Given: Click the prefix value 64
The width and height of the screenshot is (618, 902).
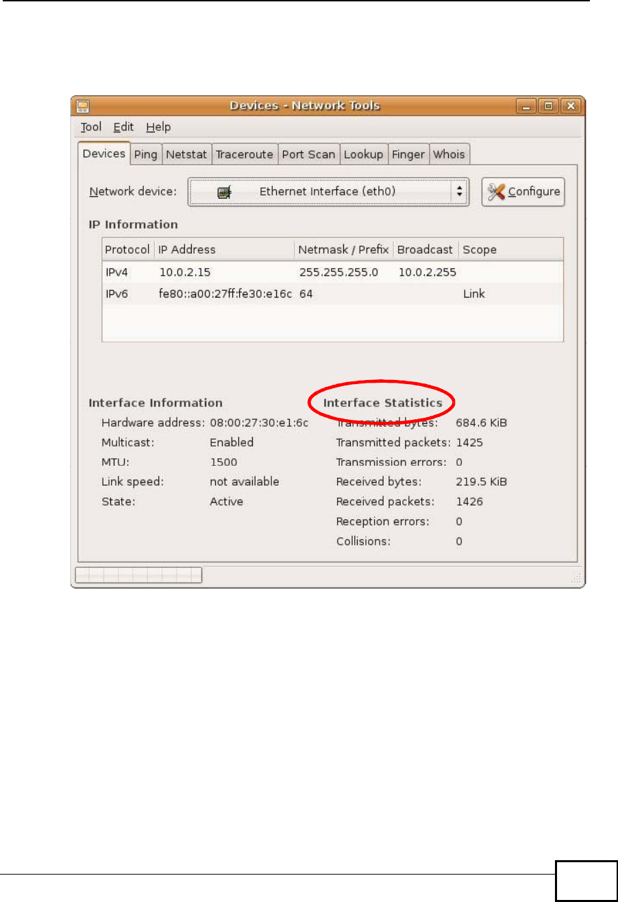Looking at the screenshot, I should (306, 294).
